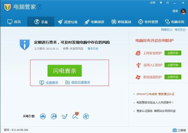Open the 首页 home tab

coord(14,22)
